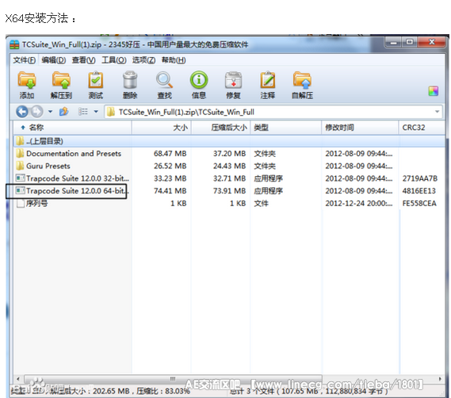Open the 查找 (Find) magnifier tool
This screenshot has height=398, width=451.
tap(165, 80)
